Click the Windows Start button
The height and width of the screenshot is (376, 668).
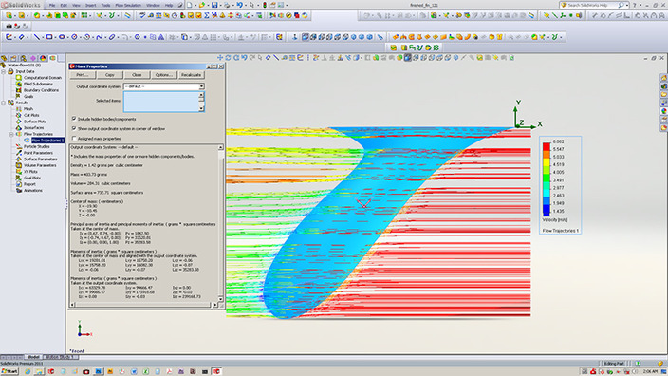(9, 372)
